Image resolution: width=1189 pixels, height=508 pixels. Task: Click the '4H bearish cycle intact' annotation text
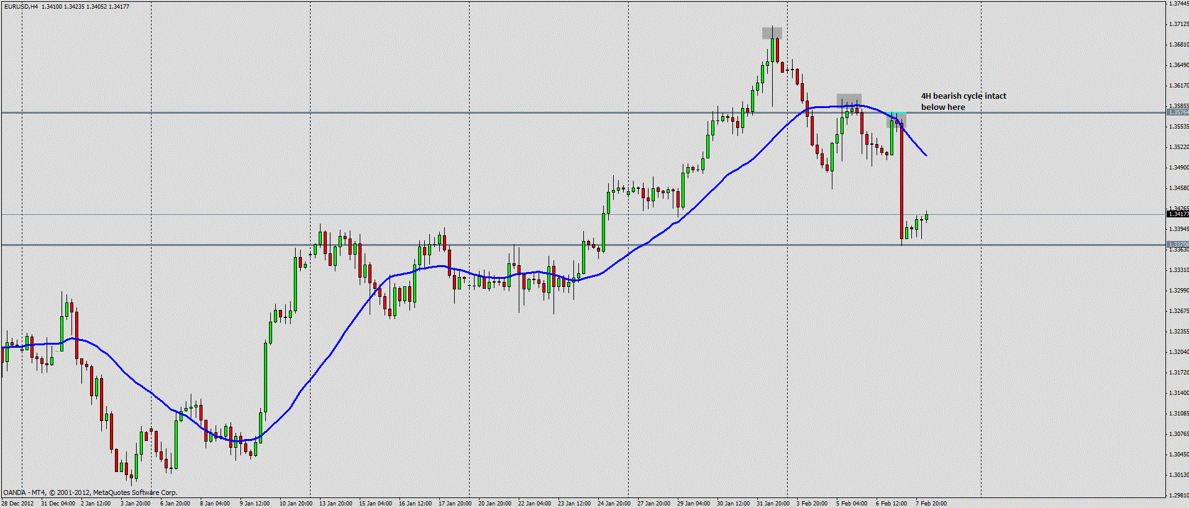click(x=963, y=96)
